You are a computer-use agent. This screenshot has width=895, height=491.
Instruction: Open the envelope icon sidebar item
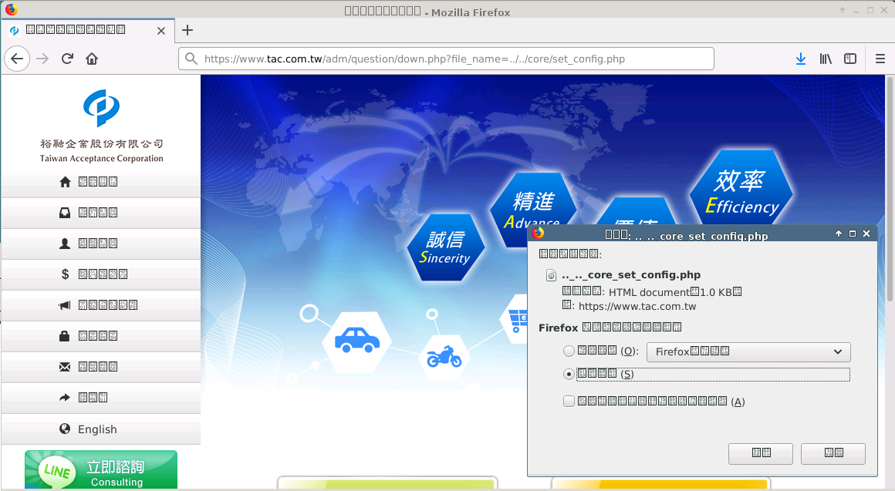pos(101,367)
